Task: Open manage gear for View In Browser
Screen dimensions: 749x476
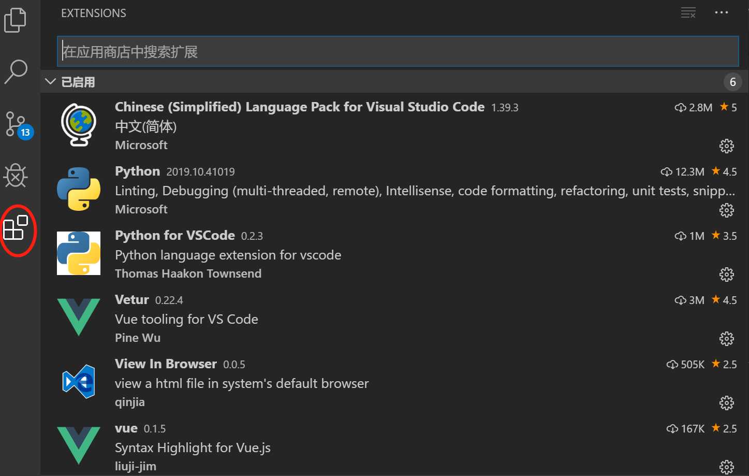Action: click(727, 403)
